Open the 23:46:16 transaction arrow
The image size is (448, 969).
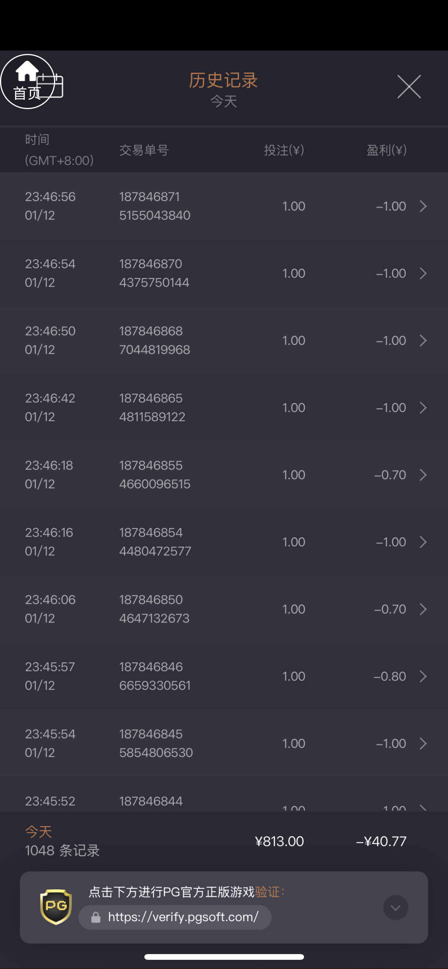[423, 542]
